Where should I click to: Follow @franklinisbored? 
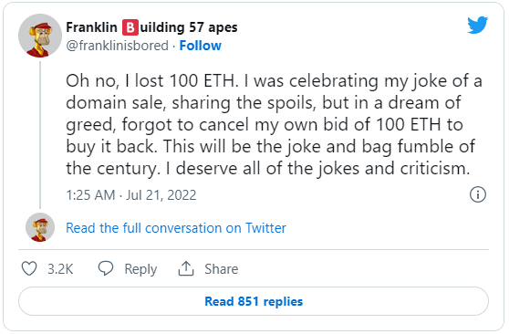tap(201, 46)
